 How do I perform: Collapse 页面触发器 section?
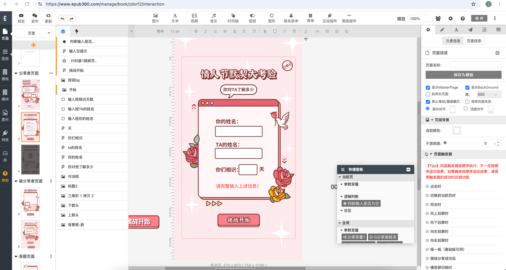click(431, 154)
